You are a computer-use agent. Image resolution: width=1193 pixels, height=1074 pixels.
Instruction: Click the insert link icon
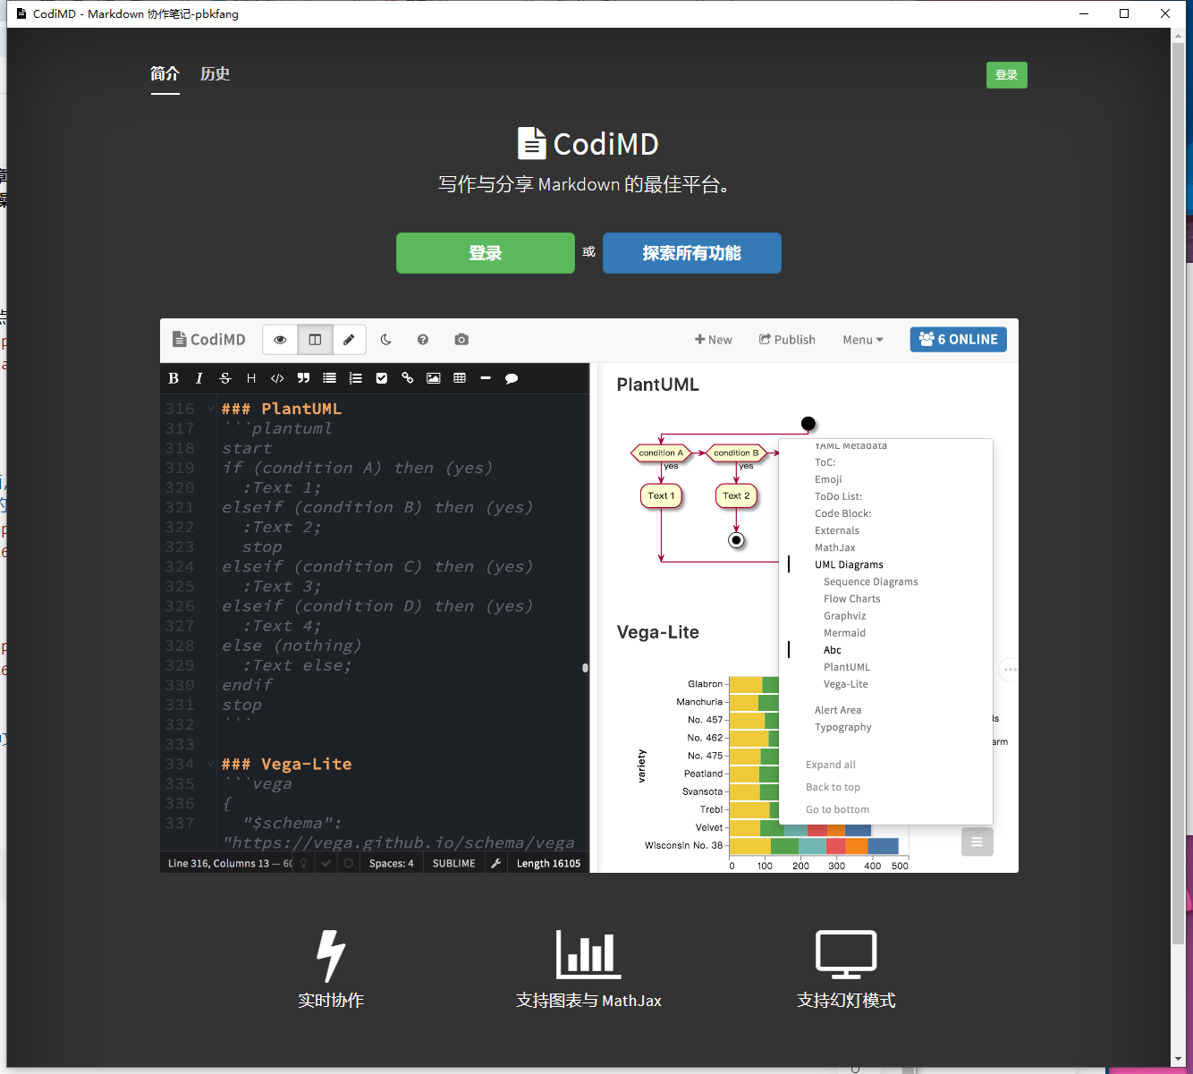tap(407, 378)
